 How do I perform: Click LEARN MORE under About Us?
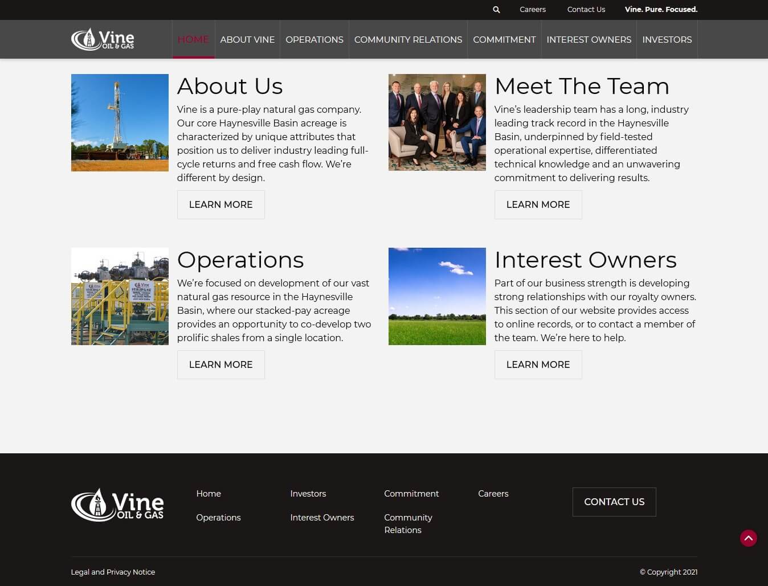pyautogui.click(x=220, y=204)
